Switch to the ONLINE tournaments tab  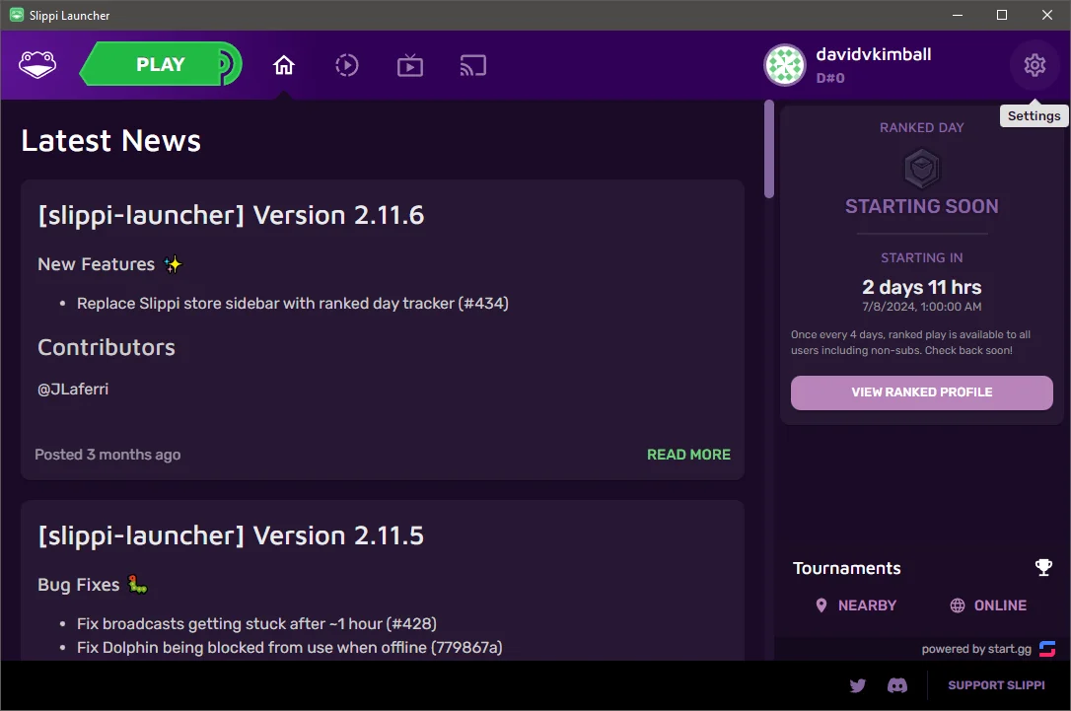[x=987, y=604]
